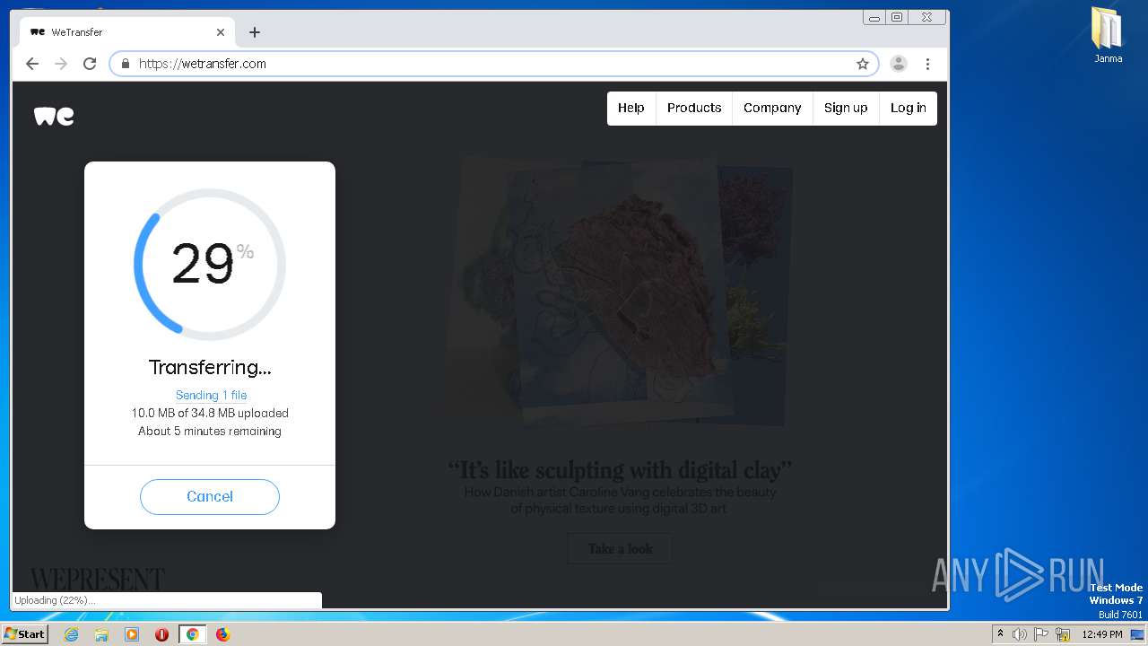Click the WePresent logo link
Screen dimensions: 1148x646
pos(97,580)
